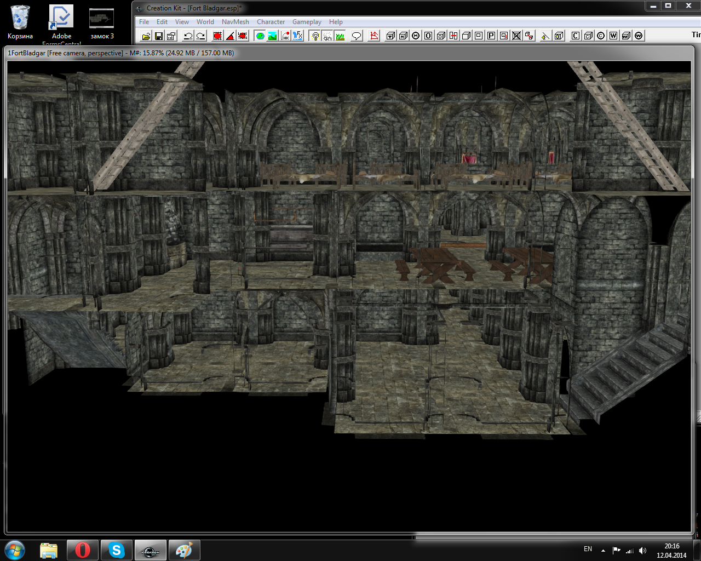Click the red H portal icon

453,36
